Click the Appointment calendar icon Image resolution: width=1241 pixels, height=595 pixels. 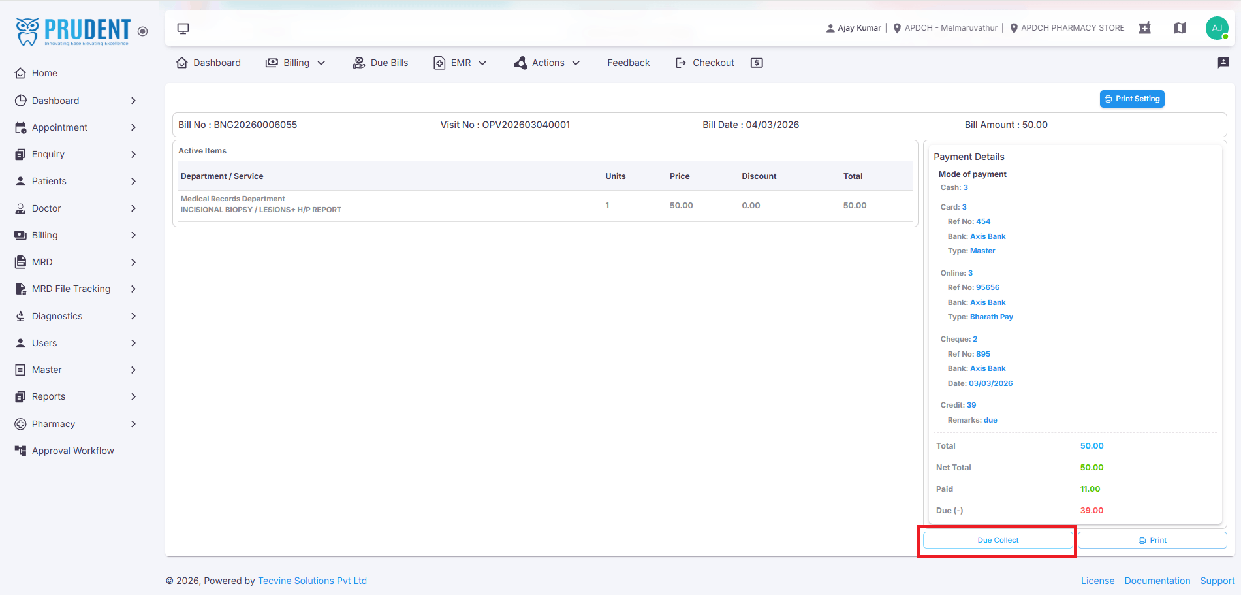coord(20,127)
